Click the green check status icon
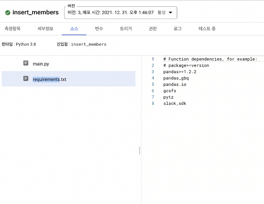264x204 pixels. tap(8, 12)
